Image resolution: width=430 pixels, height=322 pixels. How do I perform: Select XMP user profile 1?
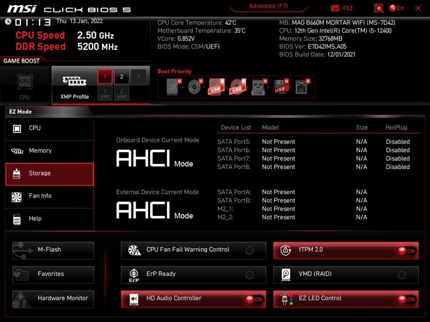[105, 93]
